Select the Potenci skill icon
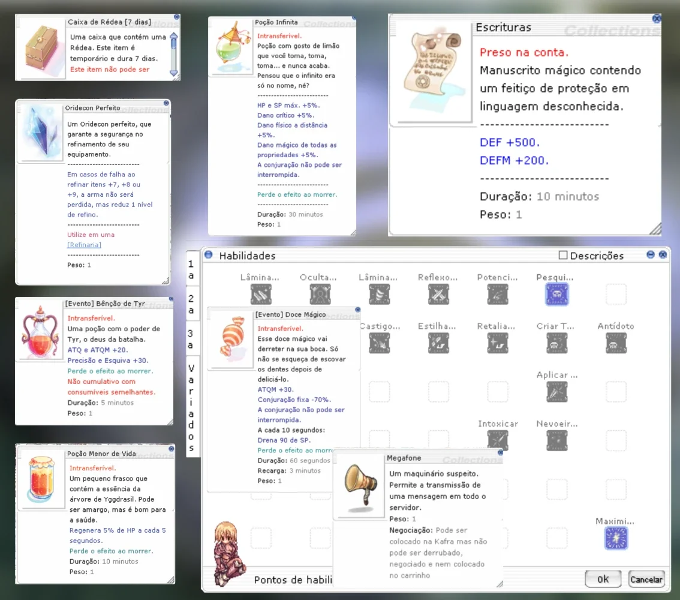Viewport: 680px width, 600px height. click(x=498, y=295)
